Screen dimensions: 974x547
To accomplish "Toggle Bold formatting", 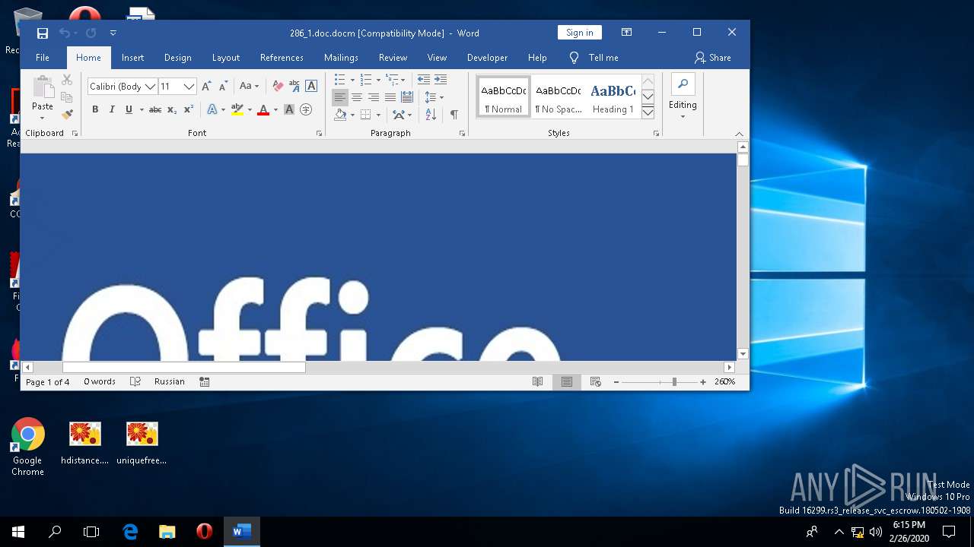I will pyautogui.click(x=95, y=110).
